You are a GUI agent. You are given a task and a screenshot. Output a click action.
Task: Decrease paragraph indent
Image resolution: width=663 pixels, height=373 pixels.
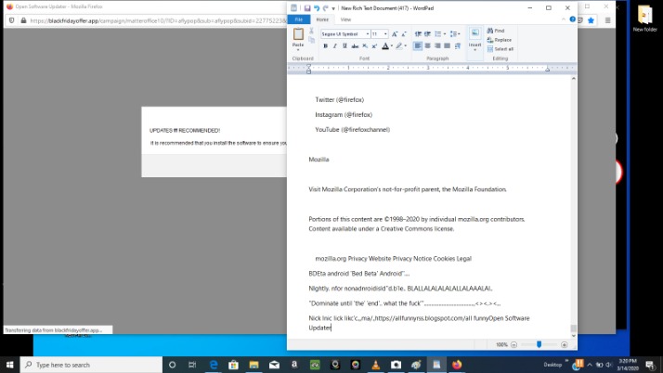[418, 33]
